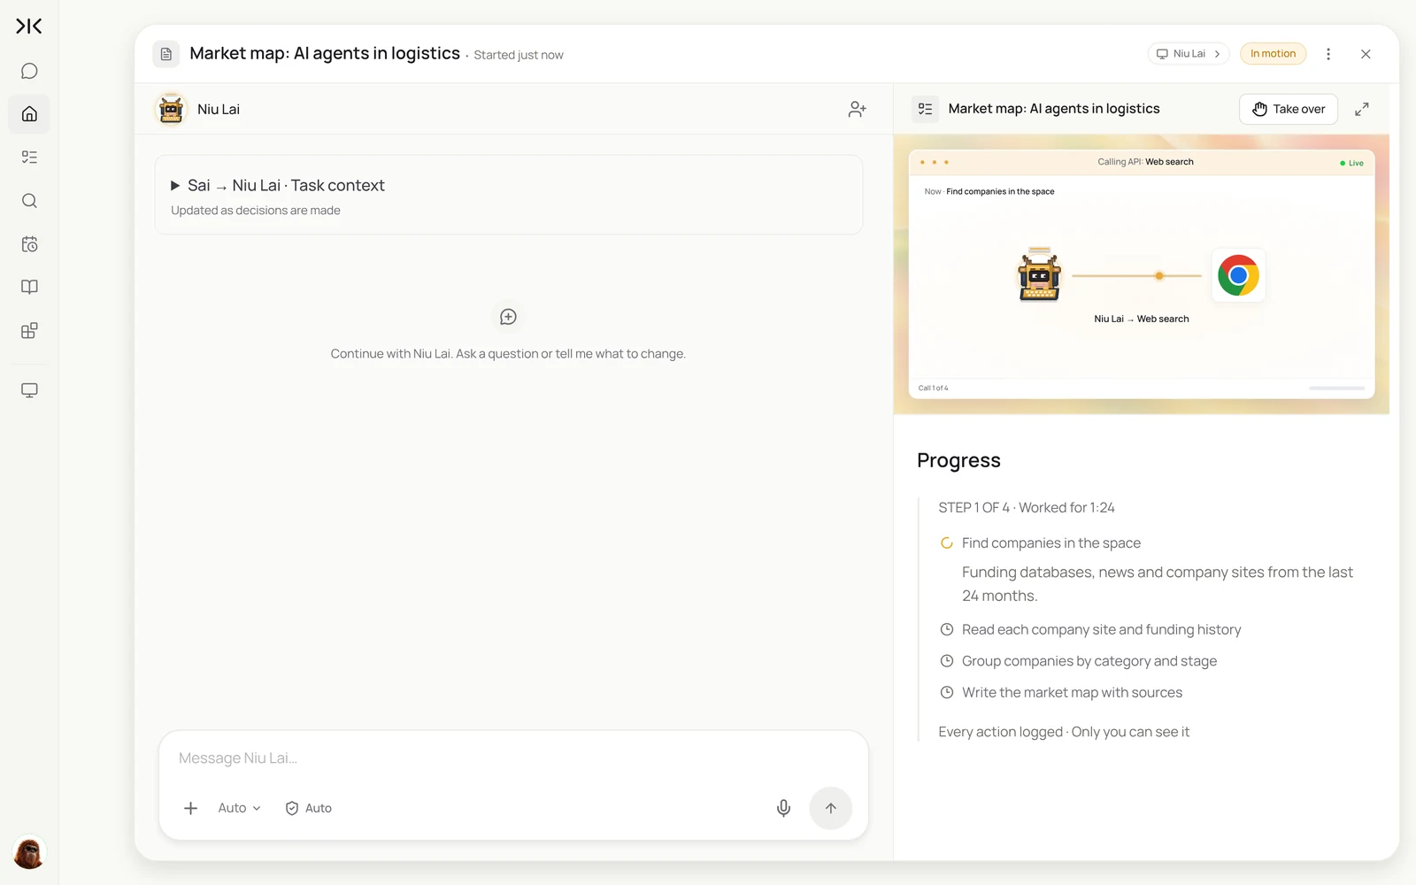This screenshot has height=885, width=1416.
Task: Add a person to the conversation
Action: click(x=857, y=109)
